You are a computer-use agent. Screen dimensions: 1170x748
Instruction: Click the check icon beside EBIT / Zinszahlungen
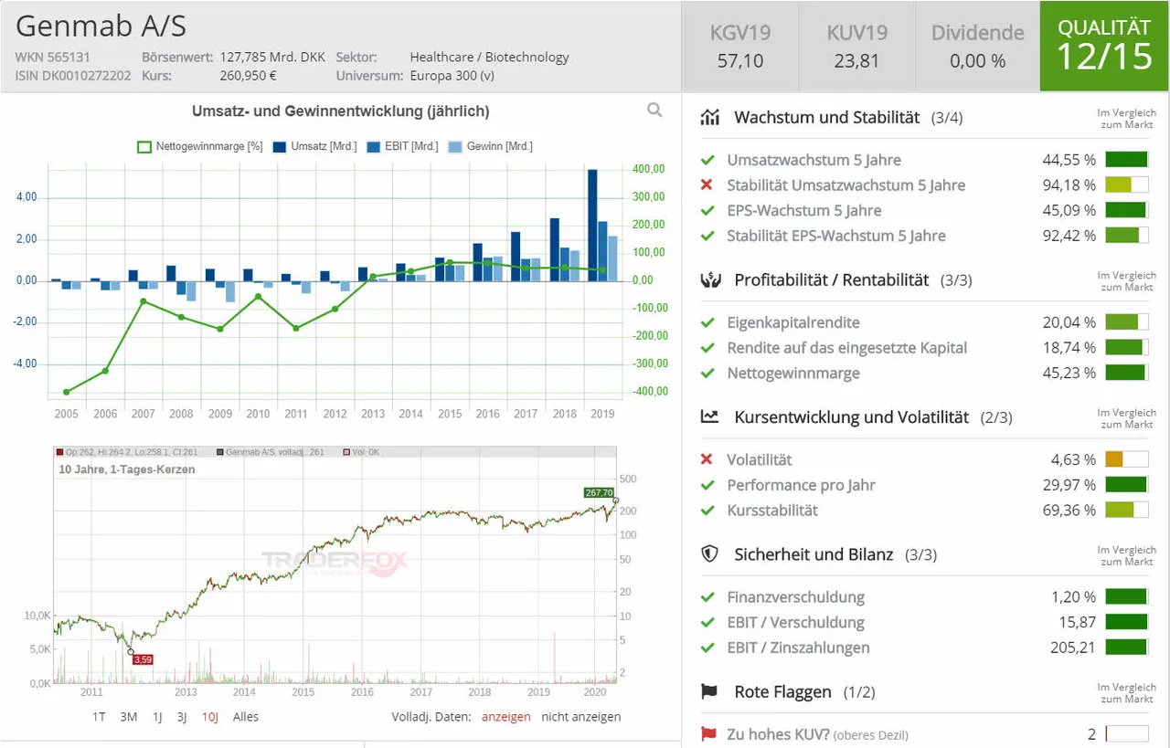coord(707,648)
